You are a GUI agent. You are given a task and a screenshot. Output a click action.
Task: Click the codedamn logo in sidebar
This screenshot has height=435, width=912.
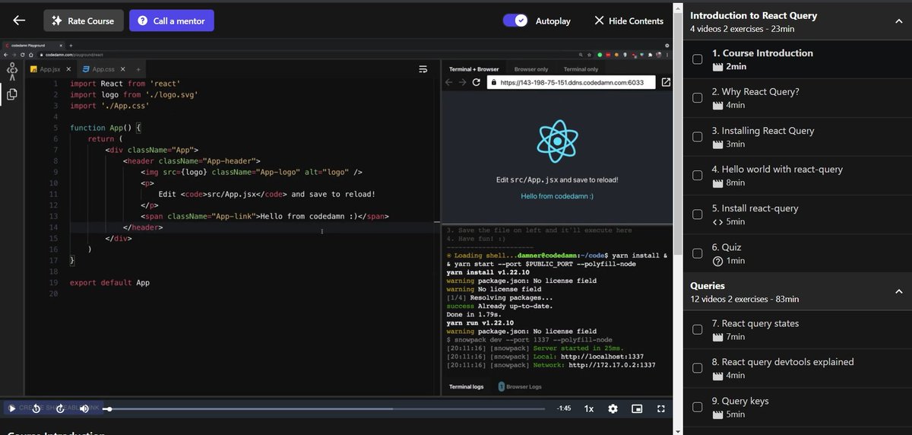click(11, 71)
